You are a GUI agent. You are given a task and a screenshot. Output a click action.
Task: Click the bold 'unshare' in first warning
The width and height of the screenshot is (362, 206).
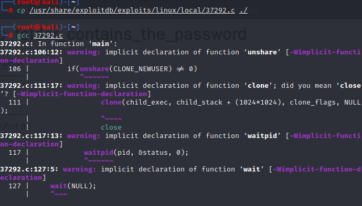click(262, 52)
